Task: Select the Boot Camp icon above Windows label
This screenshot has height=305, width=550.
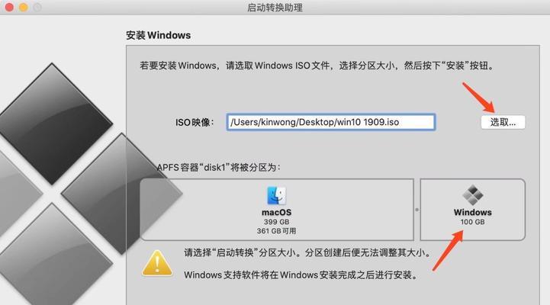Action: click(x=472, y=195)
